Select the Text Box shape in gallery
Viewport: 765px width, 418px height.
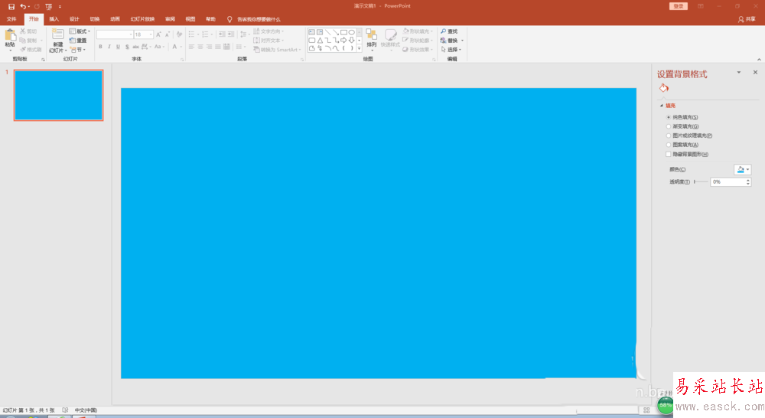pyautogui.click(x=312, y=32)
